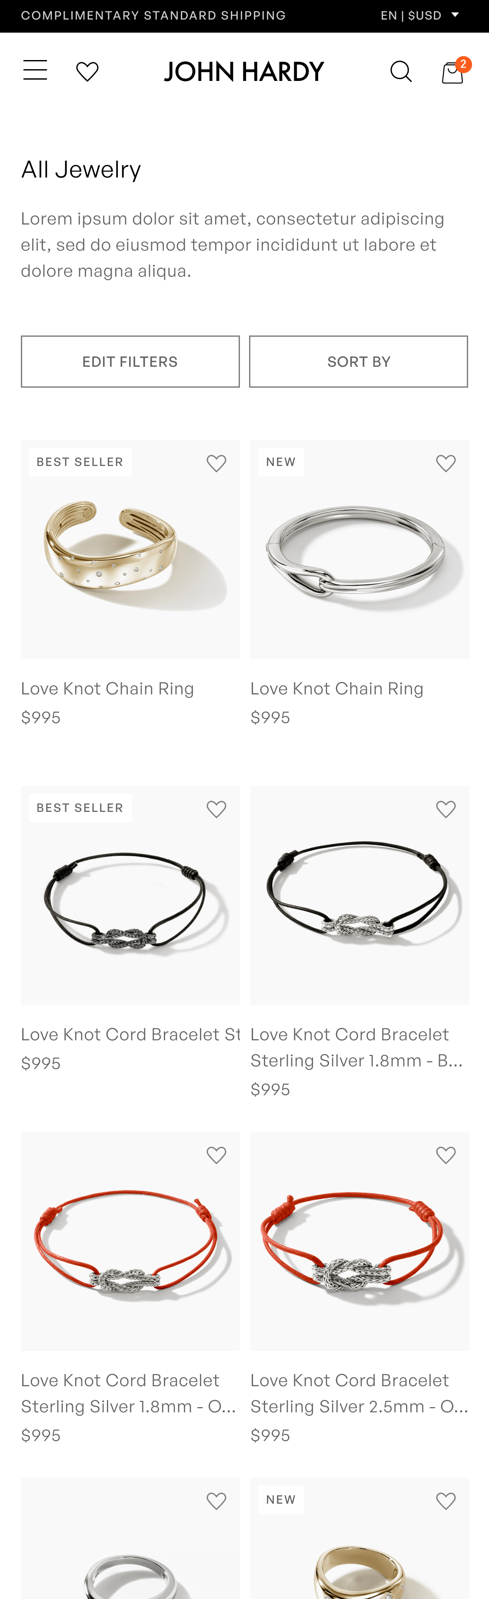Select the Best Seller badge on the gold ring
Screen dimensions: 489x1599
(x=80, y=462)
